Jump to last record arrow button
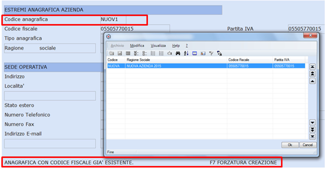Image resolution: width=325 pixels, height=171 pixels. (x=312, y=137)
